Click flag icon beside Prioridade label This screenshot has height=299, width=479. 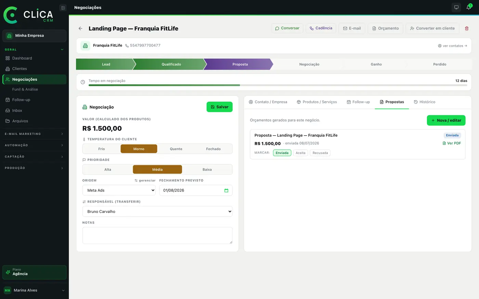(84, 160)
